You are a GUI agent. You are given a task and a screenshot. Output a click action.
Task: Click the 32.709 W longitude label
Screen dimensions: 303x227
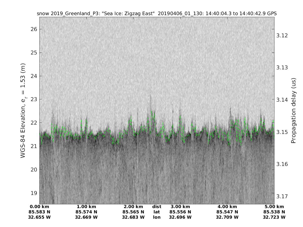point(227,217)
